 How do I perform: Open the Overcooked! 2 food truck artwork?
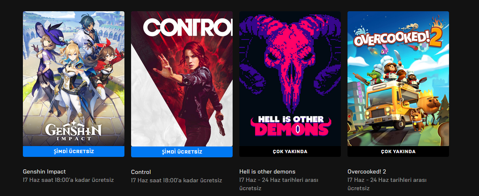[398, 79]
